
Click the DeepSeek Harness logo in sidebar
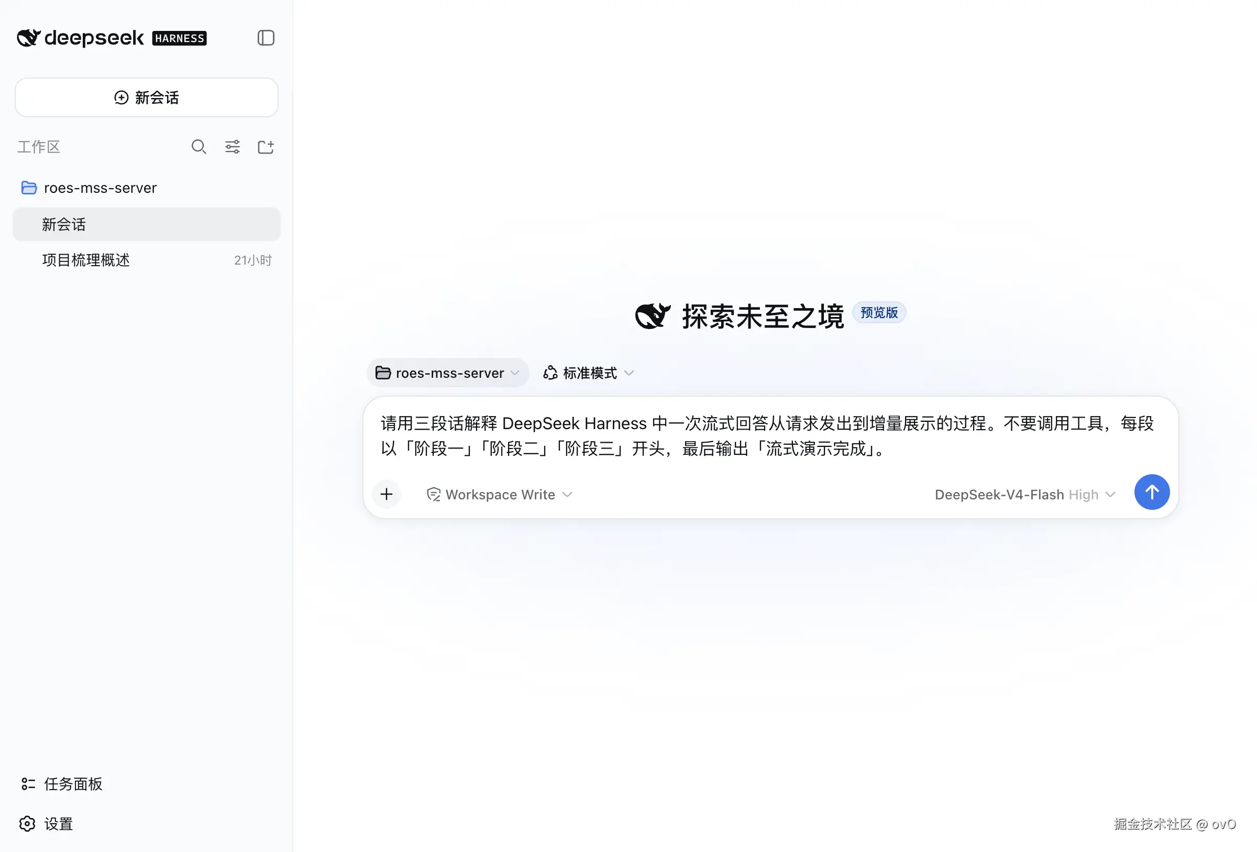coord(112,38)
